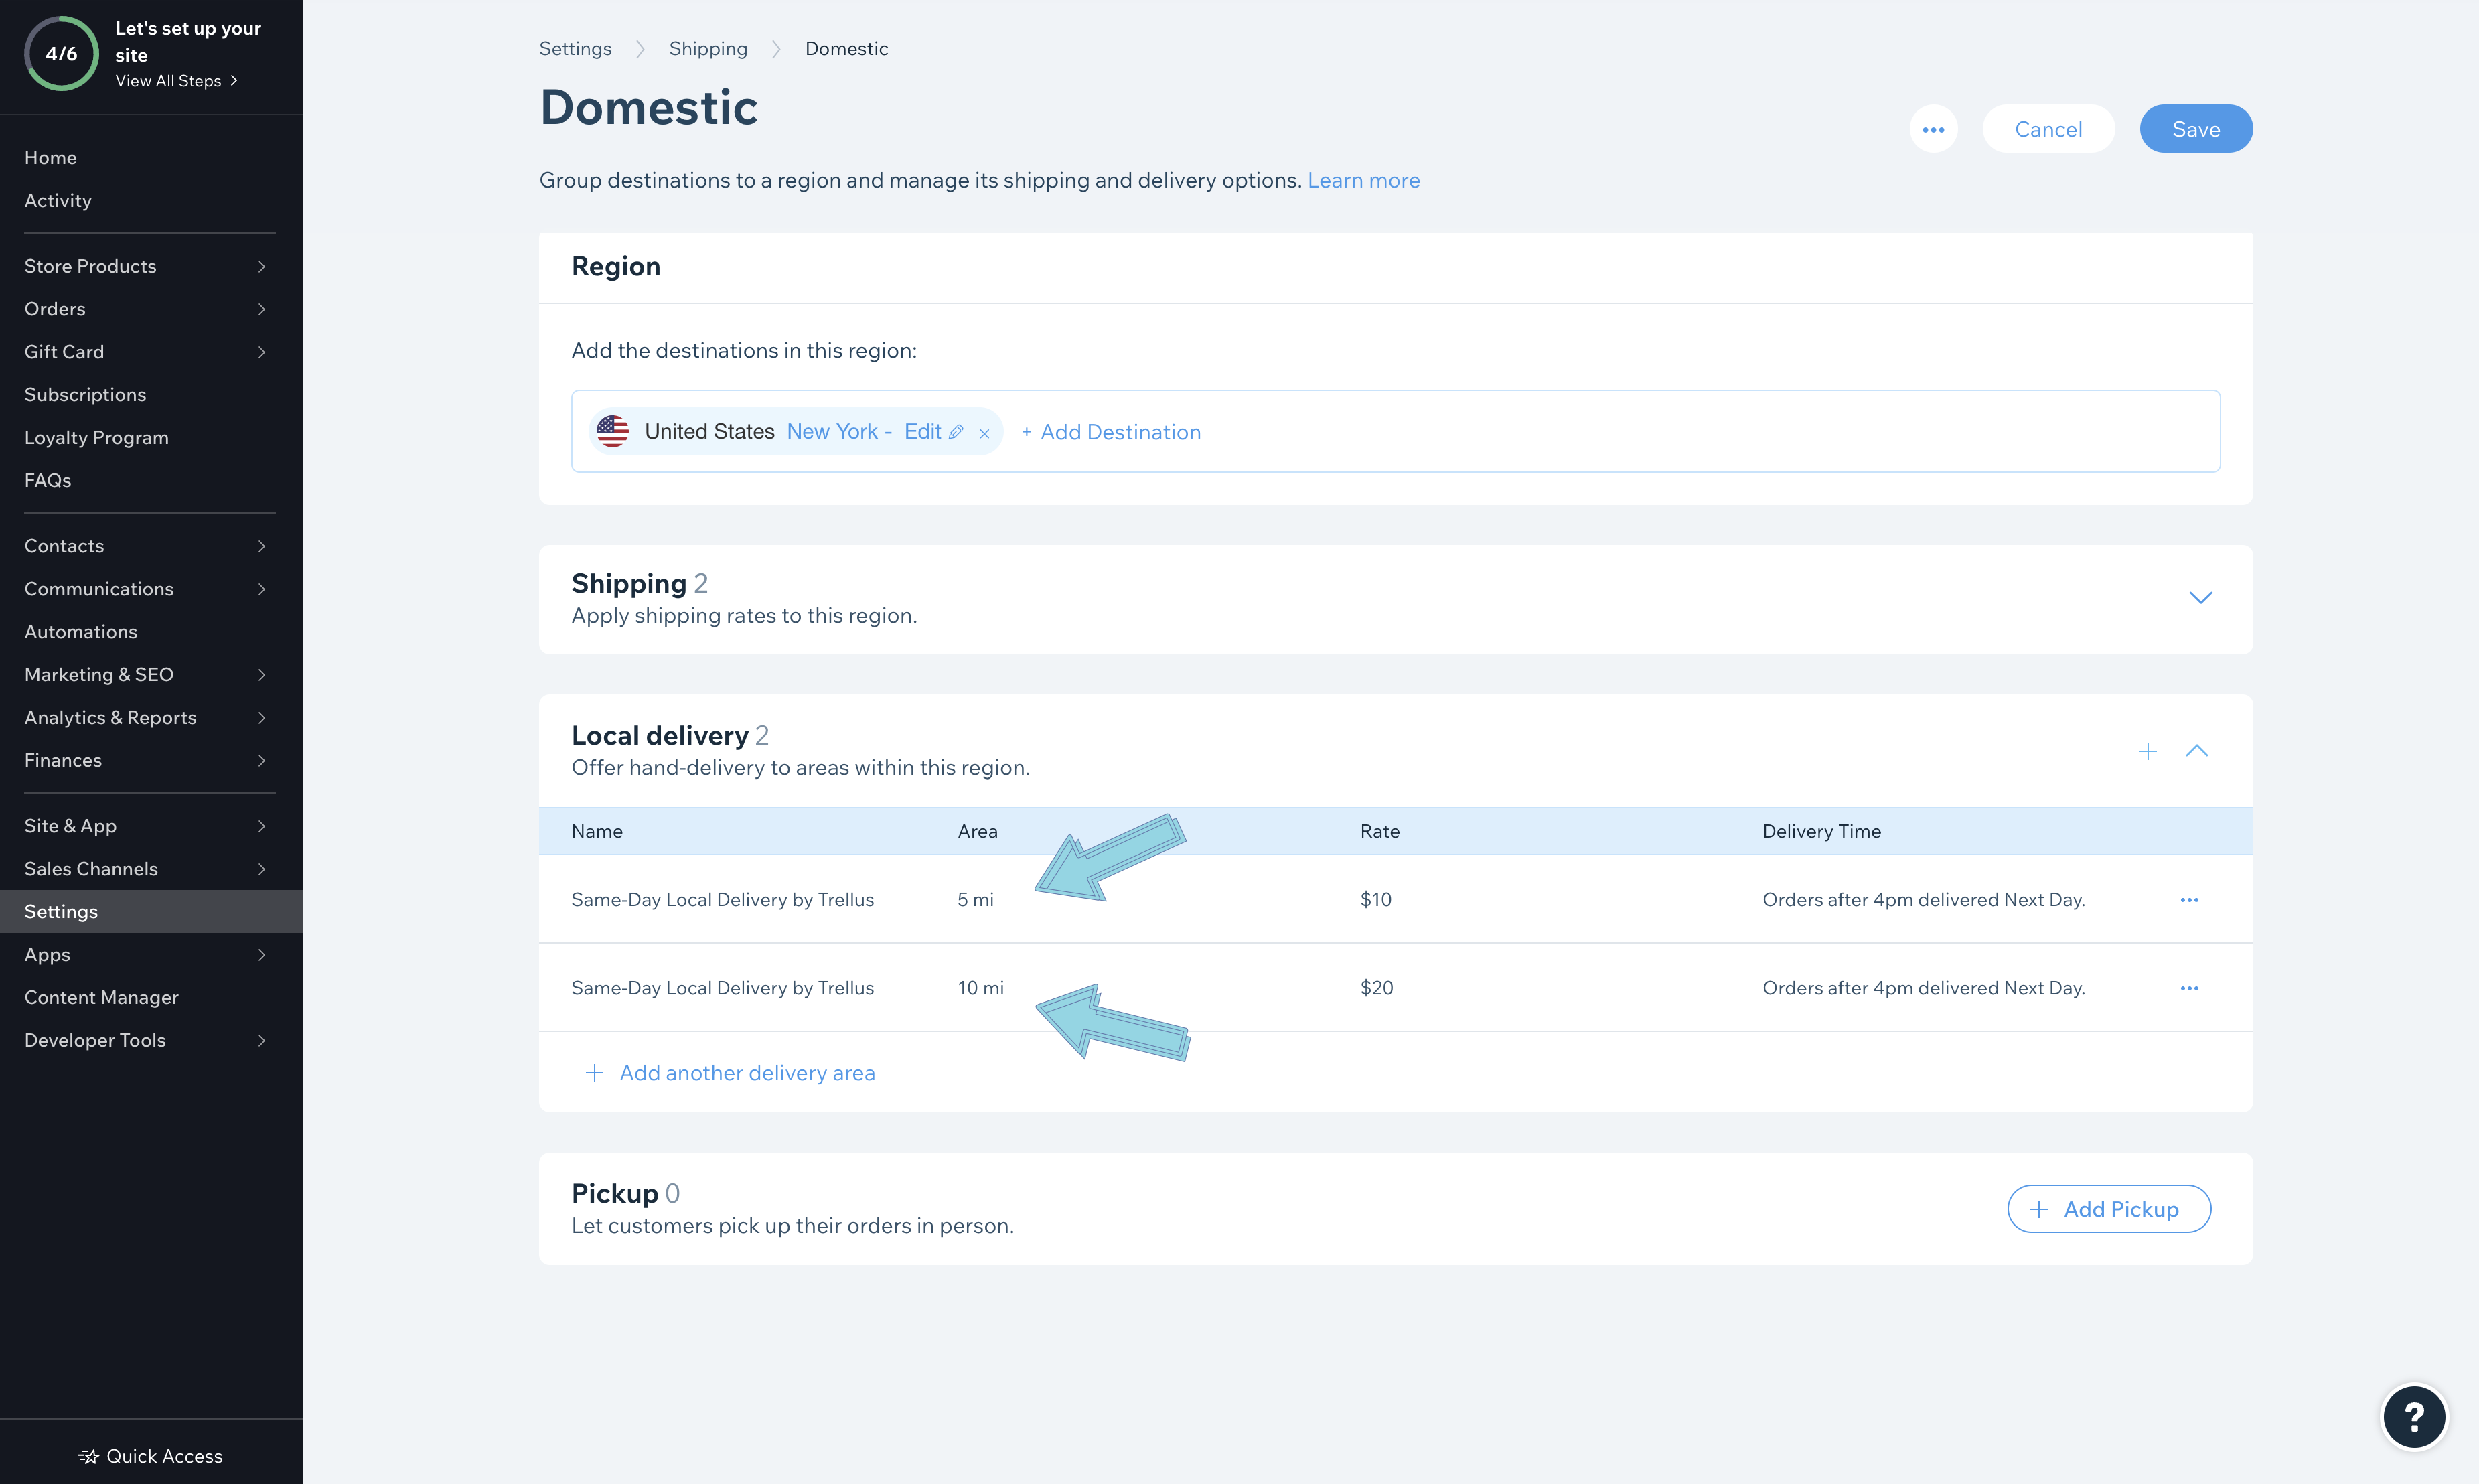This screenshot has width=2479, height=1484.
Task: Click Same-Day Local Delivery name in $10 row
Action: pyautogui.click(x=722, y=900)
